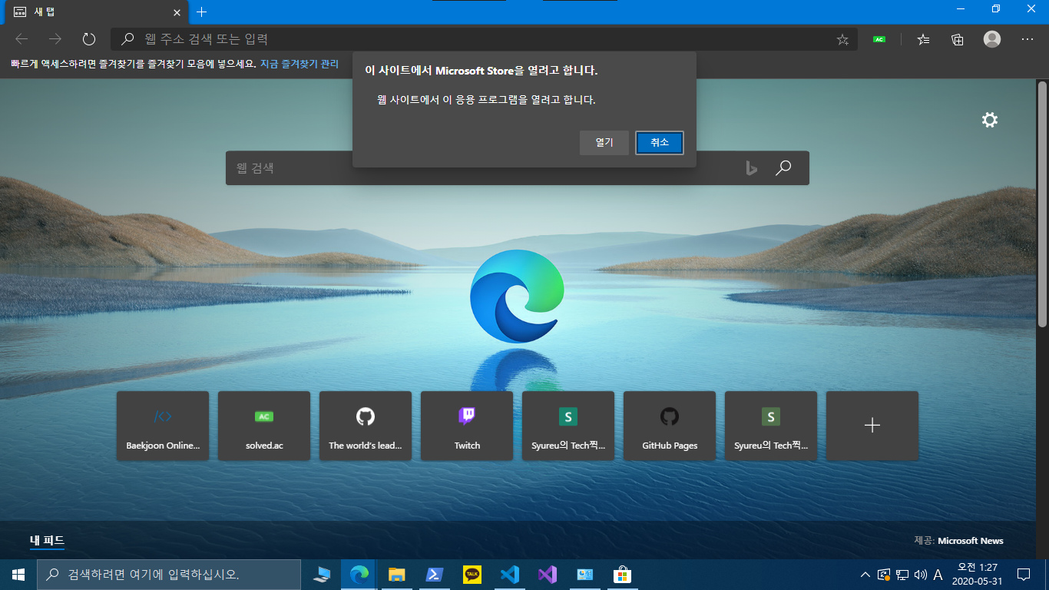Add a new quick link tile
The height and width of the screenshot is (590, 1049).
point(872,426)
